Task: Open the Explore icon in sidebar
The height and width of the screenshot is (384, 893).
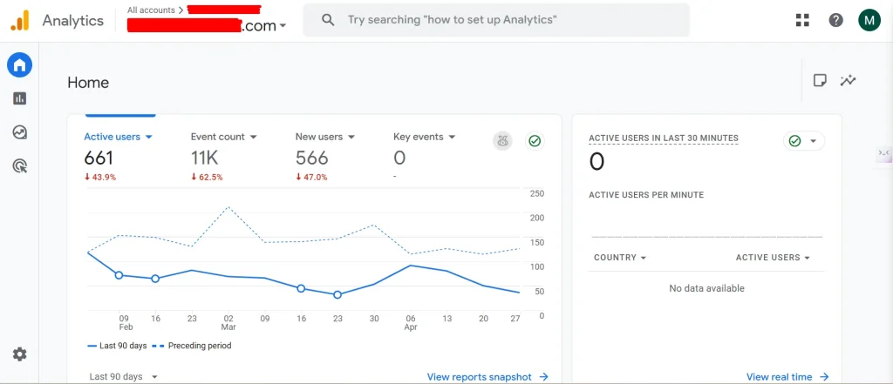Action: point(19,132)
